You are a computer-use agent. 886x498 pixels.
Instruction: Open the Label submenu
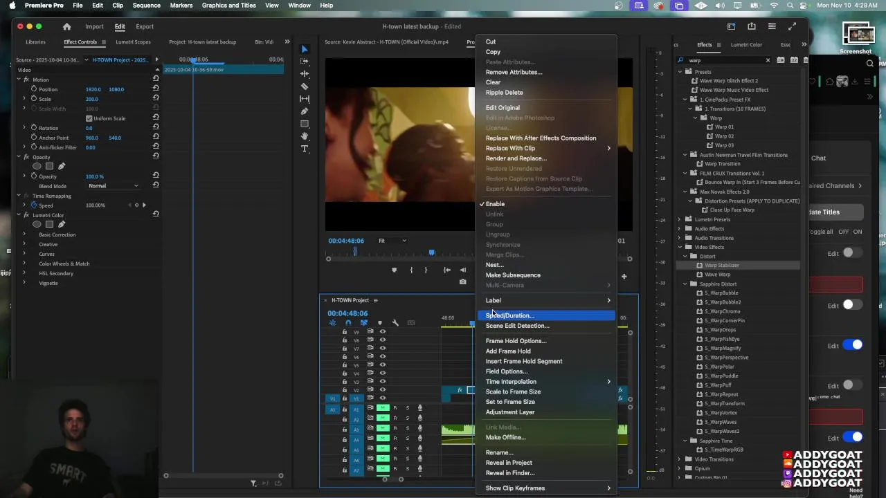coord(546,300)
